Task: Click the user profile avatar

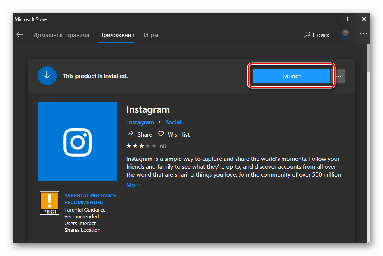Action: 345,34
